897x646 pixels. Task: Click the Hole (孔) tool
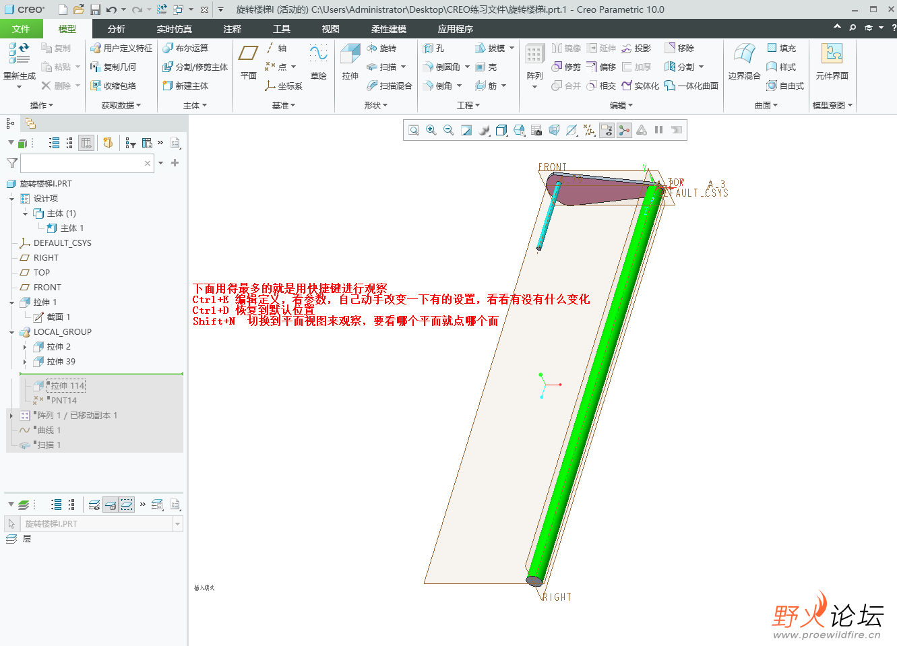point(434,49)
